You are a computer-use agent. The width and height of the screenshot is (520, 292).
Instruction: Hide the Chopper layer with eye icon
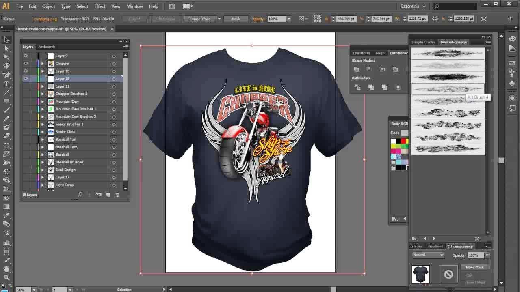(x=26, y=64)
